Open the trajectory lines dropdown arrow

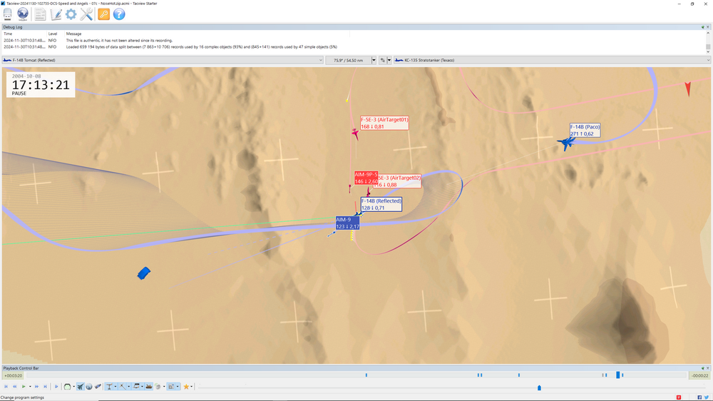tap(128, 387)
